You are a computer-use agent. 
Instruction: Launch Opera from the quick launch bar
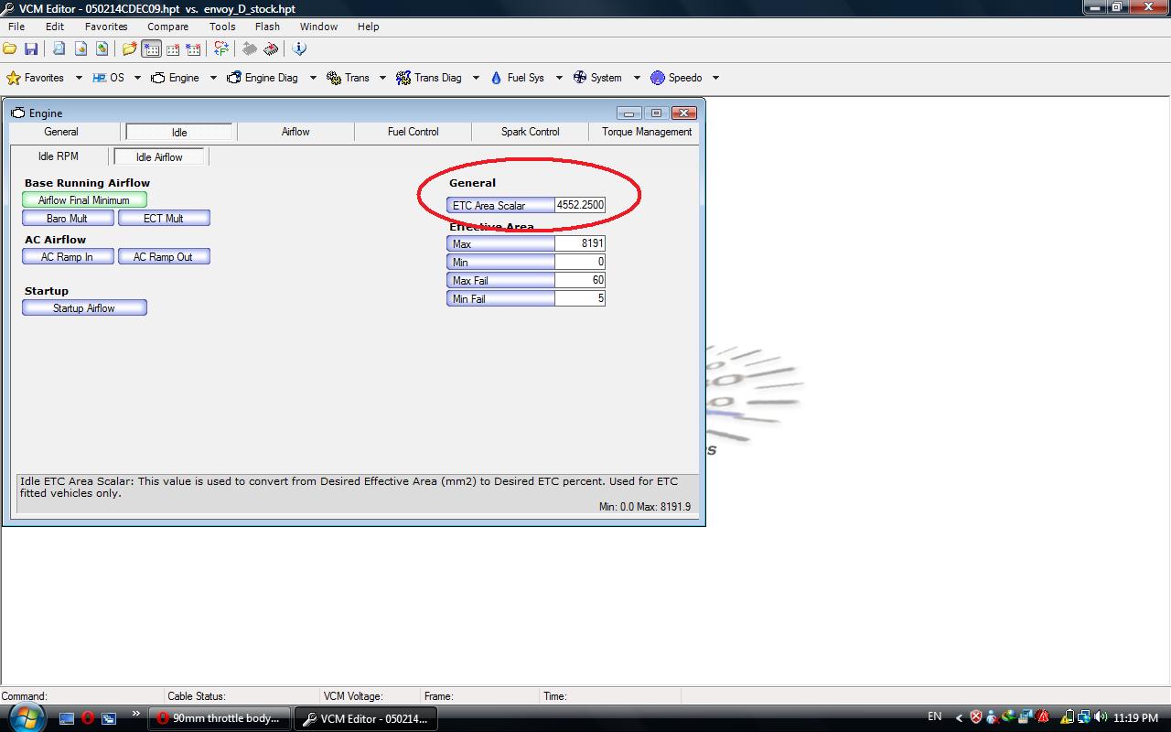pyautogui.click(x=88, y=718)
